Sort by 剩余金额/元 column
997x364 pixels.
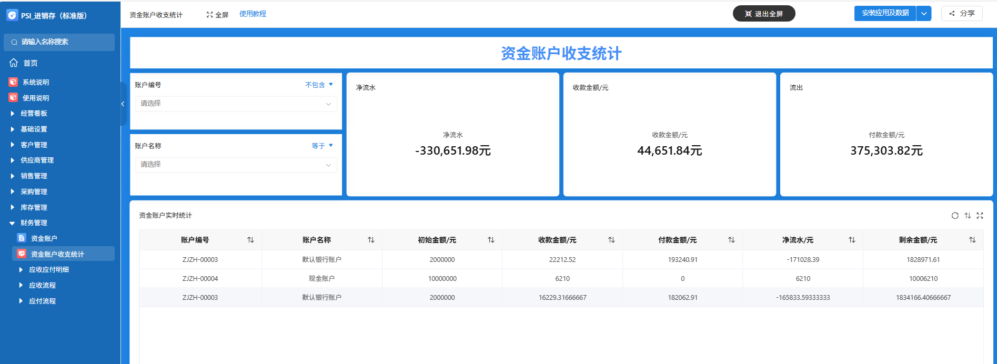(972, 240)
